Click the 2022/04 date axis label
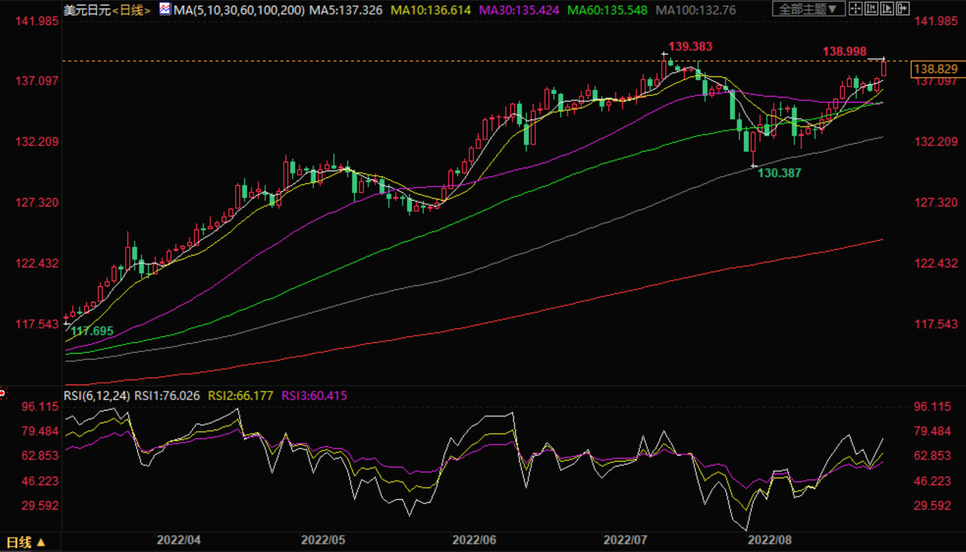Image resolution: width=966 pixels, height=552 pixels. point(179,540)
